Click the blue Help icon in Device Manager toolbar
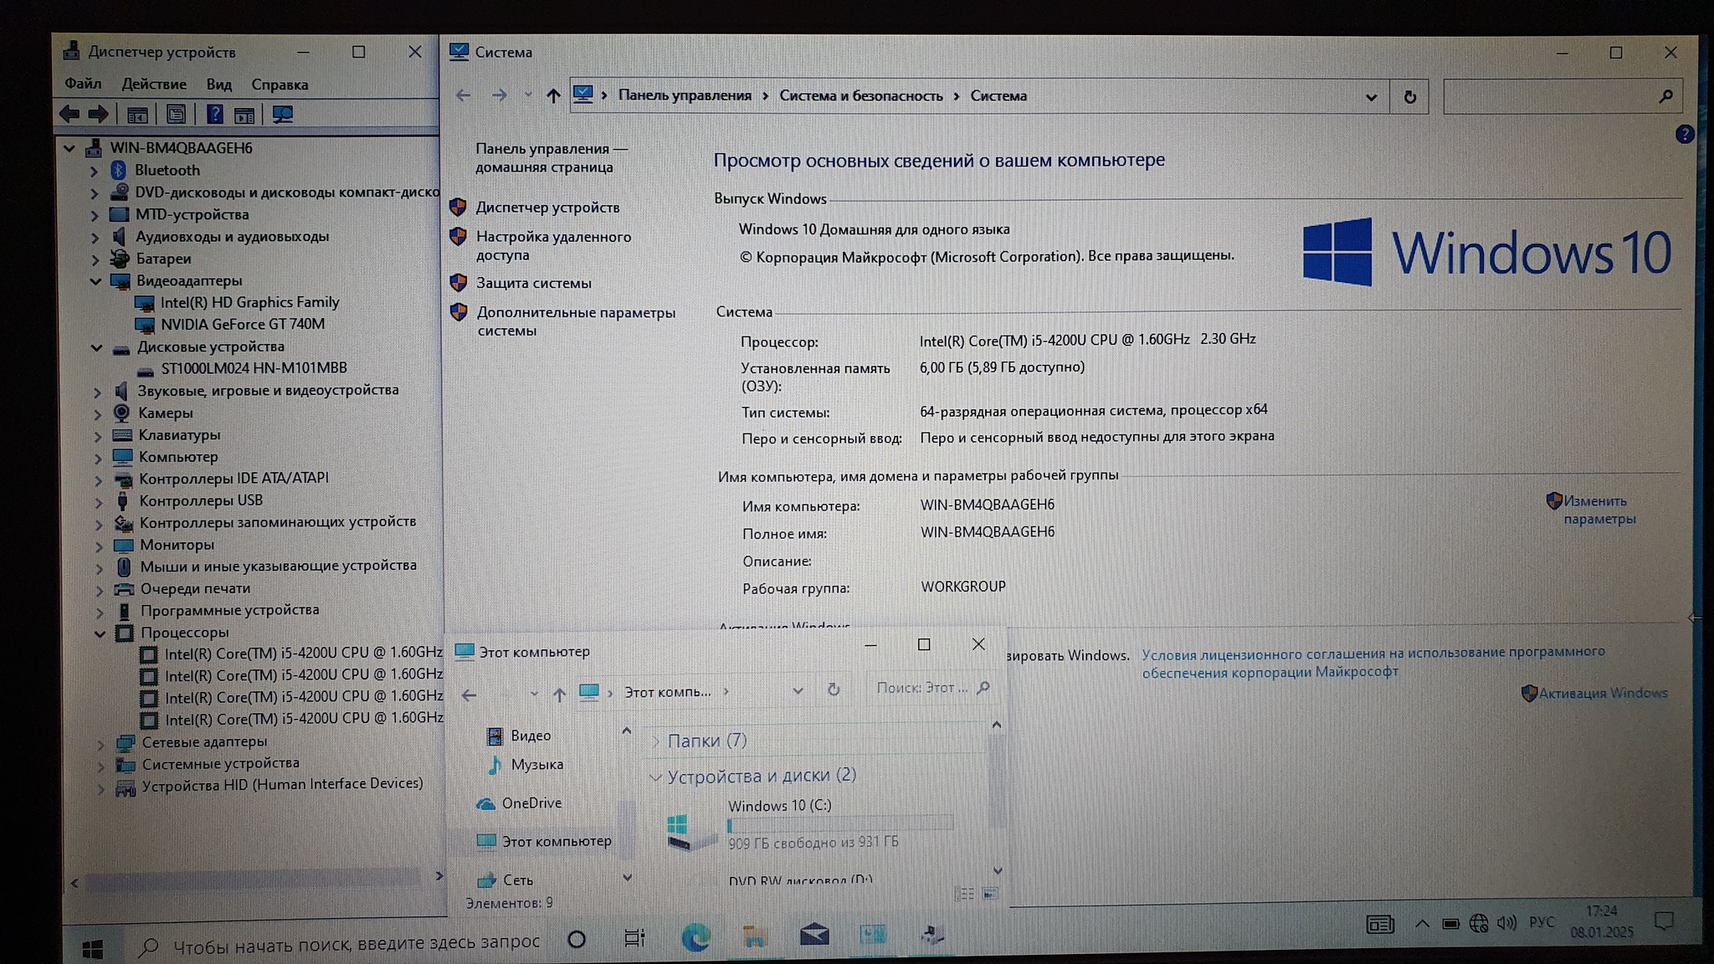The image size is (1714, 964). coord(215,115)
